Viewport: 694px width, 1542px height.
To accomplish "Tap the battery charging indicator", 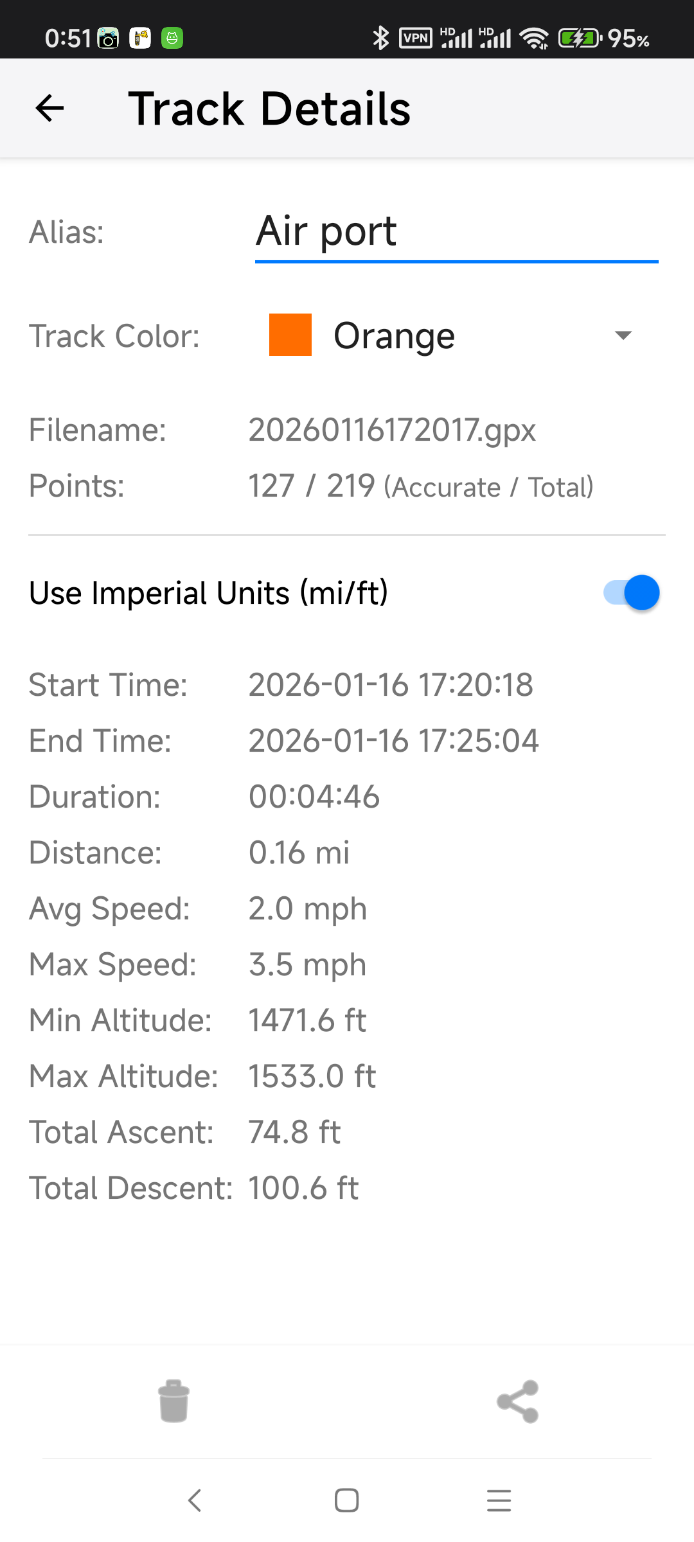I will click(579, 39).
